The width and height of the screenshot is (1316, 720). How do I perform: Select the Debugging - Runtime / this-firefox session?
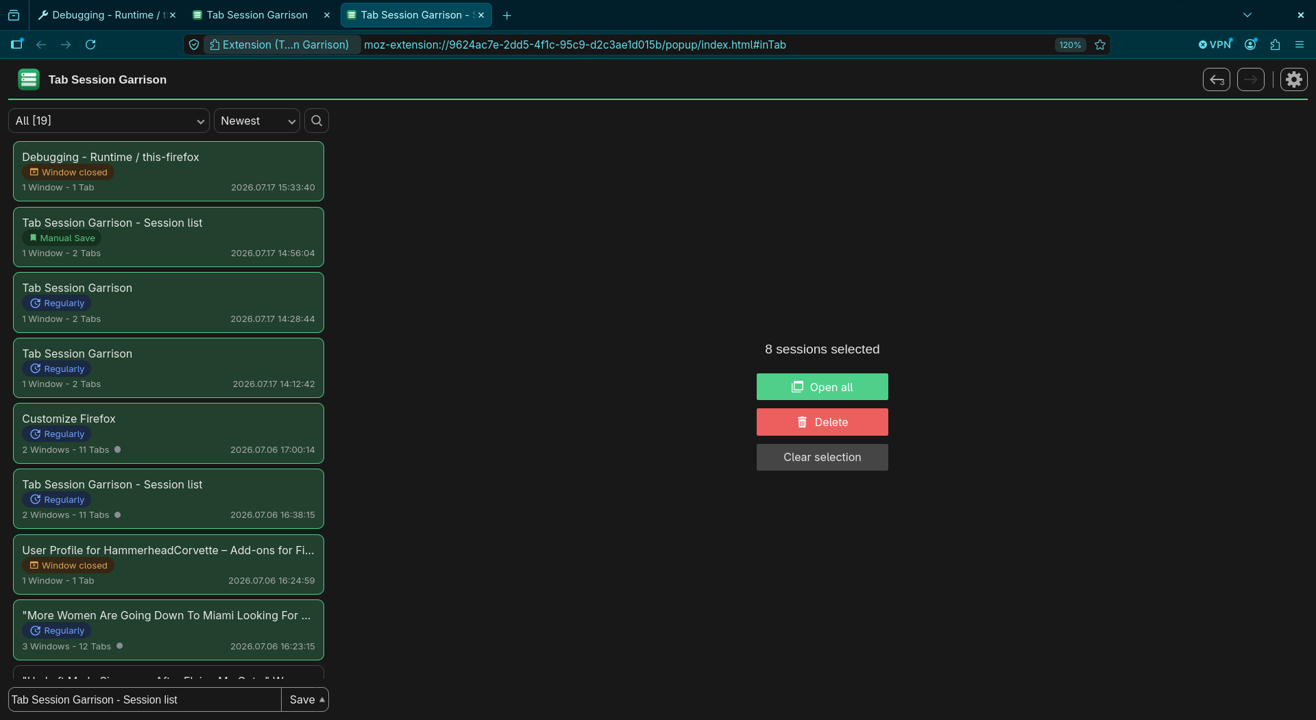[169, 171]
